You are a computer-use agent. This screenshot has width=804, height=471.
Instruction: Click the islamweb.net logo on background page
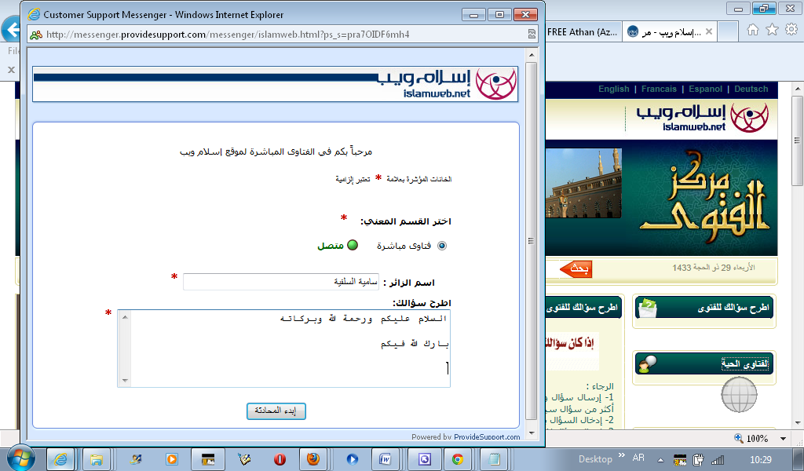click(x=703, y=118)
